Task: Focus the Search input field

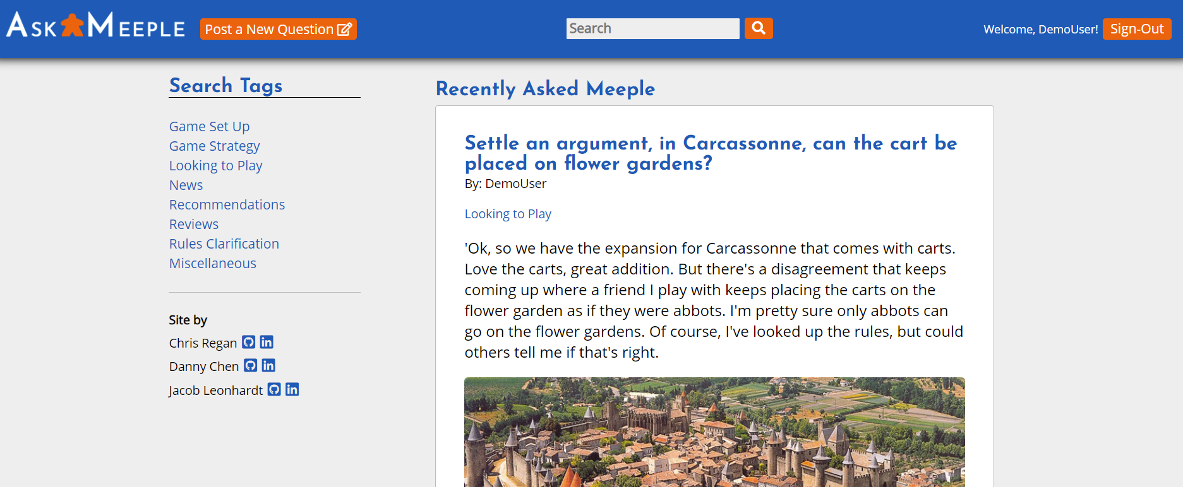Action: coord(652,28)
